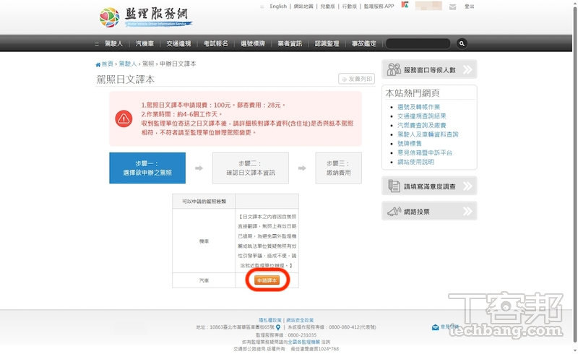
Task: Open 號牌標售 link
Action: coord(409,144)
